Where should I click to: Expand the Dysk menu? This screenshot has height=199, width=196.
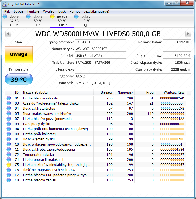point(62,11)
